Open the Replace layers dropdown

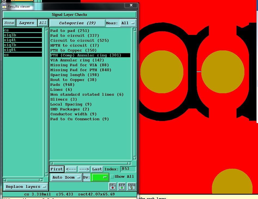click(26, 187)
